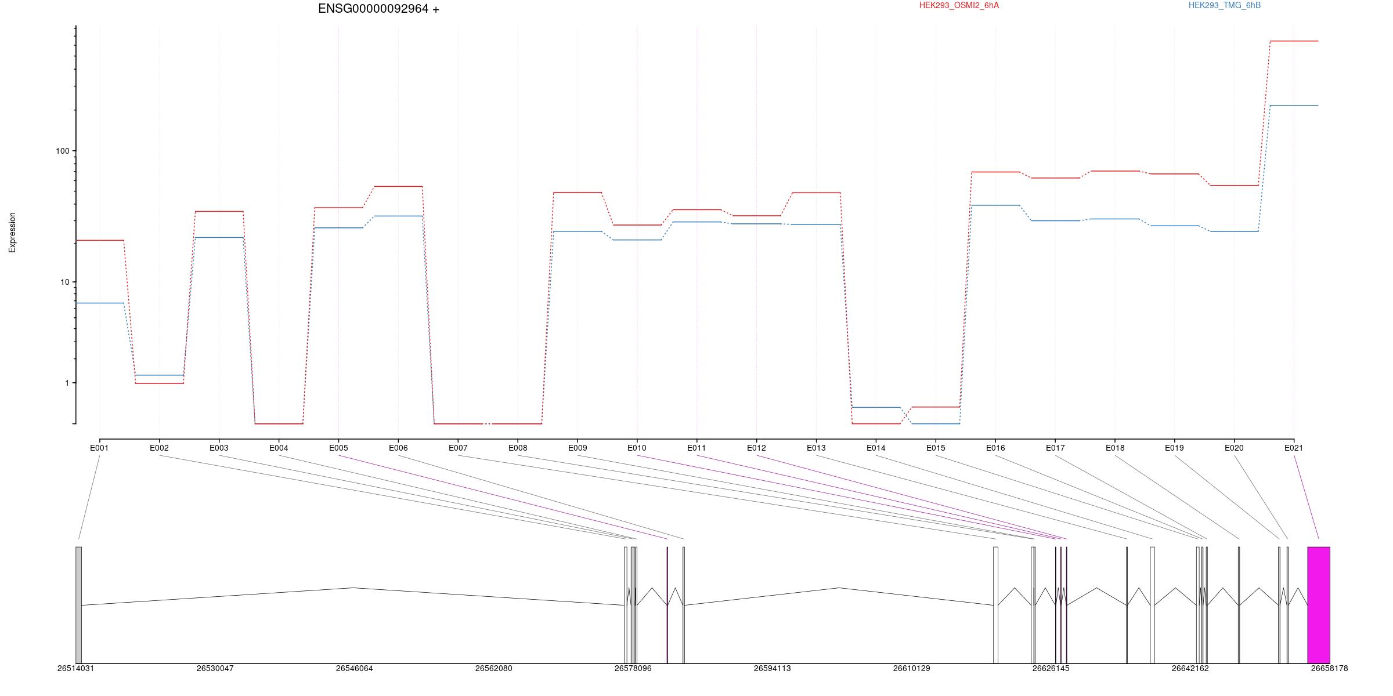Click the blue E021 expression segment
This screenshot has width=1393, height=696.
(1294, 106)
